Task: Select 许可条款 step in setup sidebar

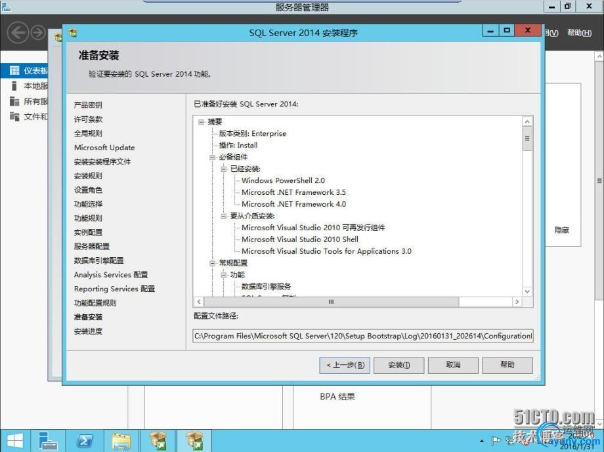Action: 88,119
